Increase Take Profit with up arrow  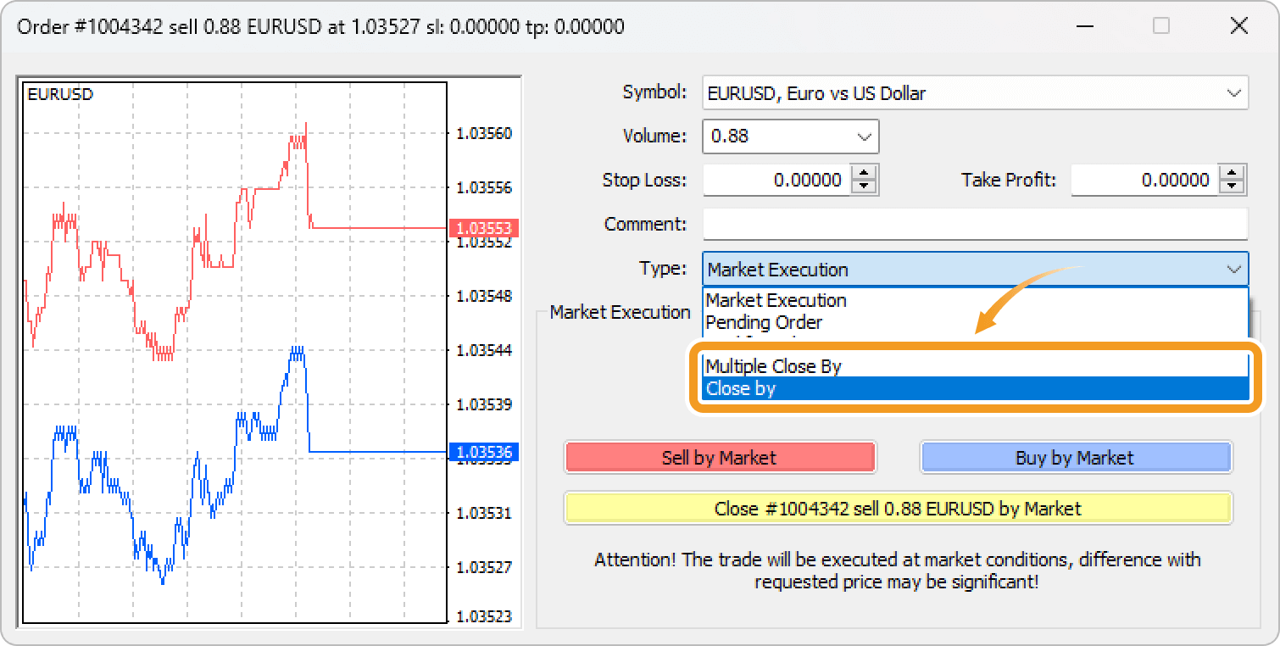(x=1232, y=173)
